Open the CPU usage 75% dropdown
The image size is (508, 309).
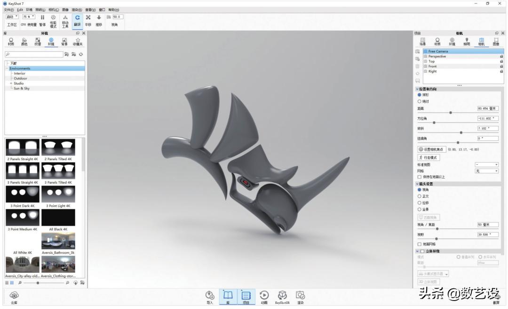29,17
